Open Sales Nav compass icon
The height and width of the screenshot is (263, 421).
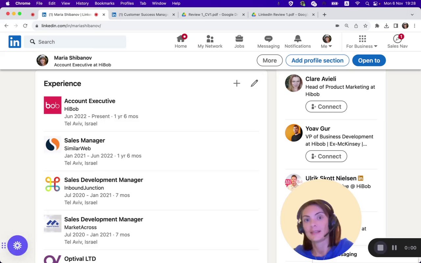(398, 39)
